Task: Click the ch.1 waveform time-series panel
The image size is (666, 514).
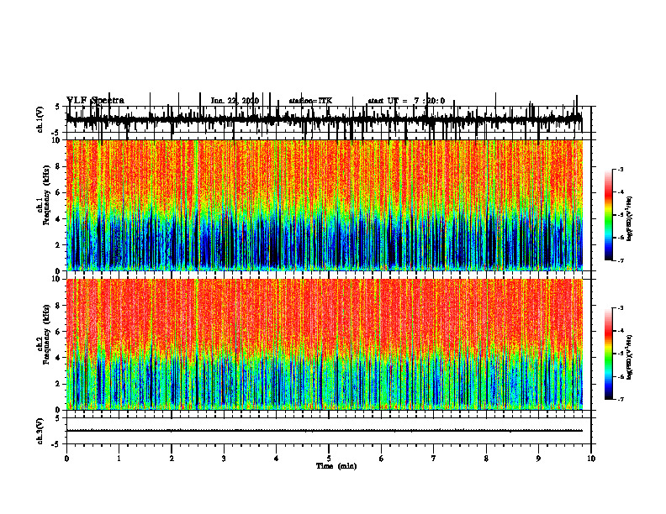Action: click(x=328, y=119)
